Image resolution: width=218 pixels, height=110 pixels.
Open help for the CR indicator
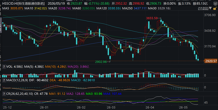pos(4,94)
